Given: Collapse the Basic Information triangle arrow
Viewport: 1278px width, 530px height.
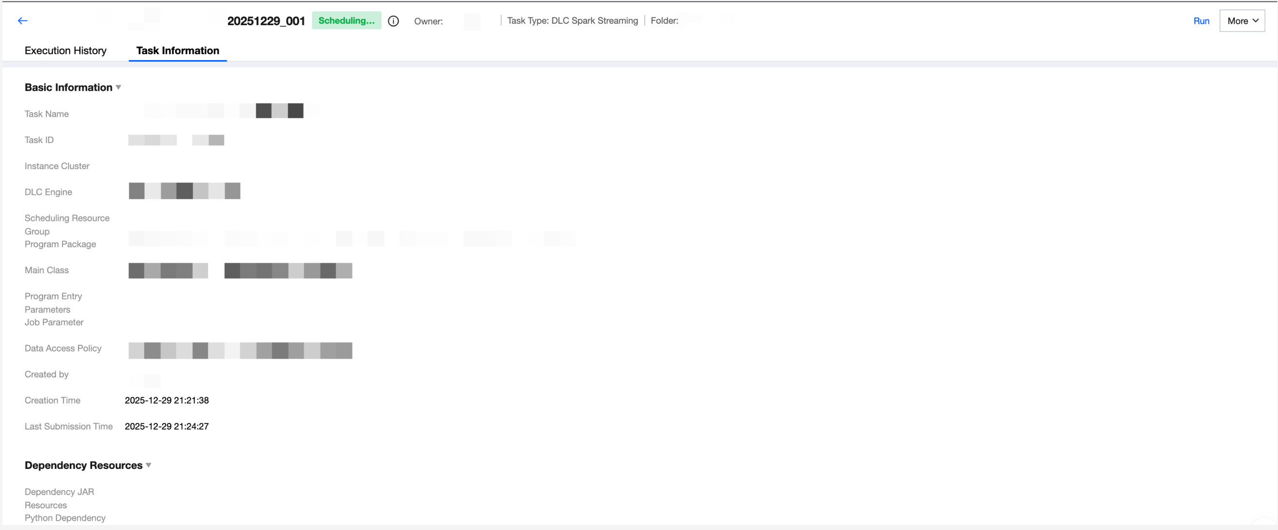Looking at the screenshot, I should 119,87.
